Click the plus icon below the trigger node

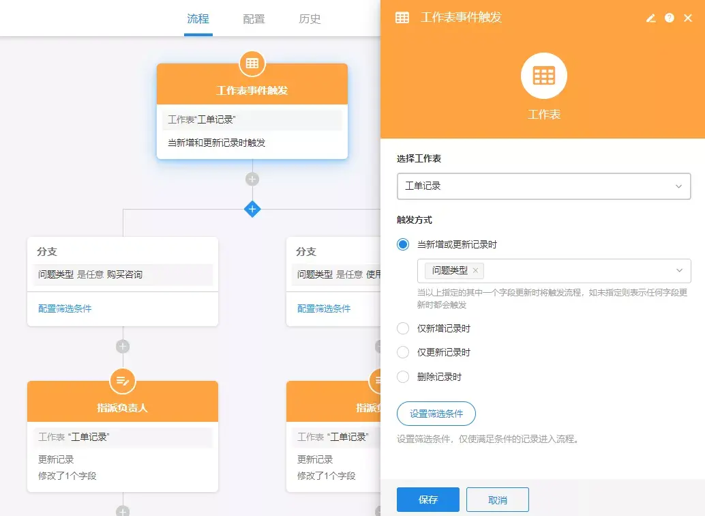click(x=252, y=178)
